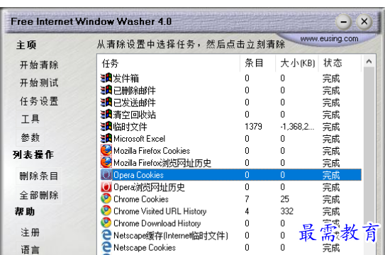Click the 已发送邮件 row icon
This screenshot has width=385, height=255.
[x=106, y=102]
